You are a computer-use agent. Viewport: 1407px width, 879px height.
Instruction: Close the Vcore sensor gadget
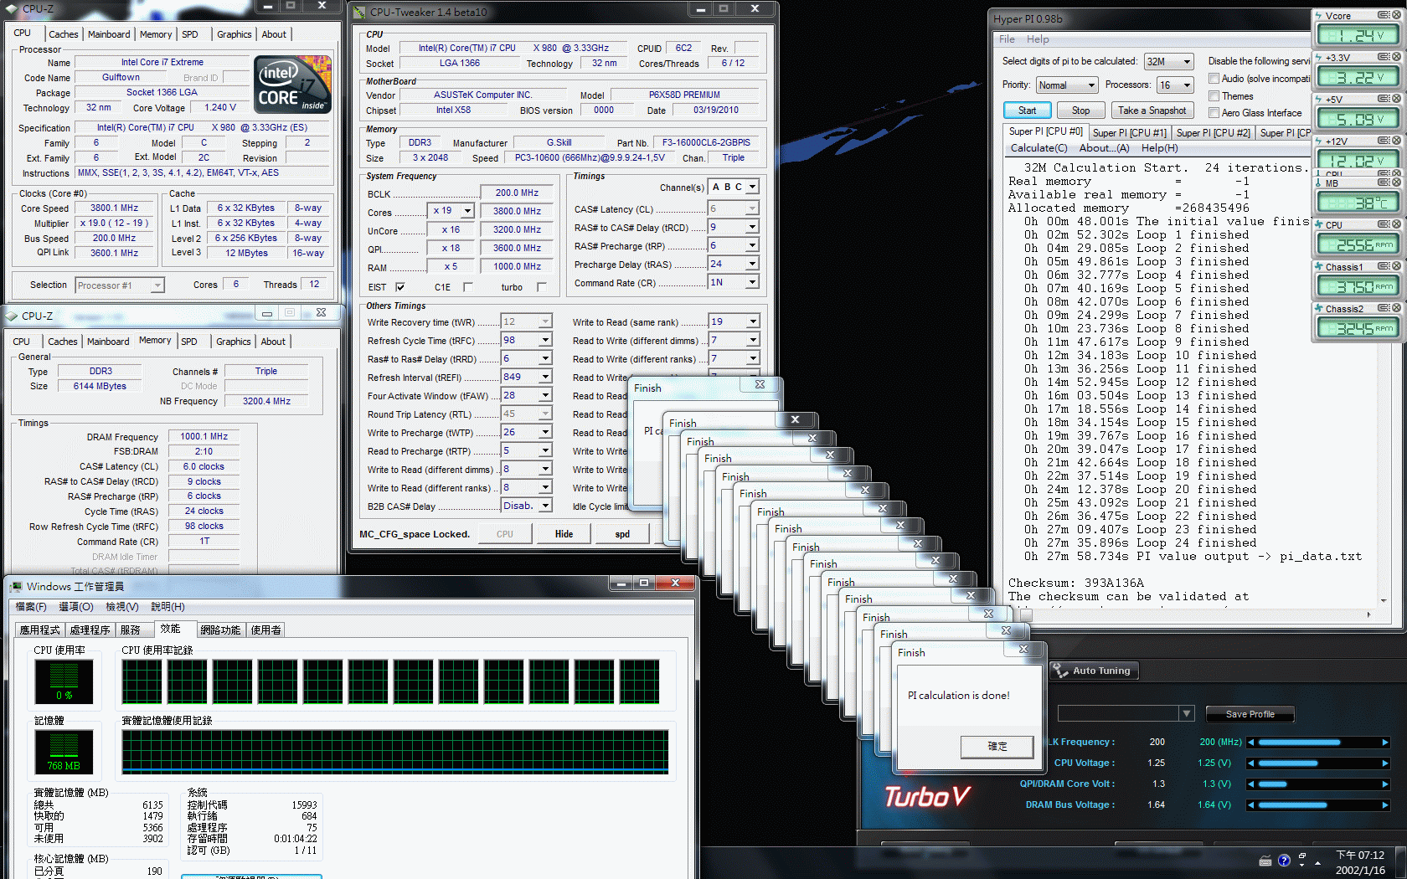point(1396,15)
